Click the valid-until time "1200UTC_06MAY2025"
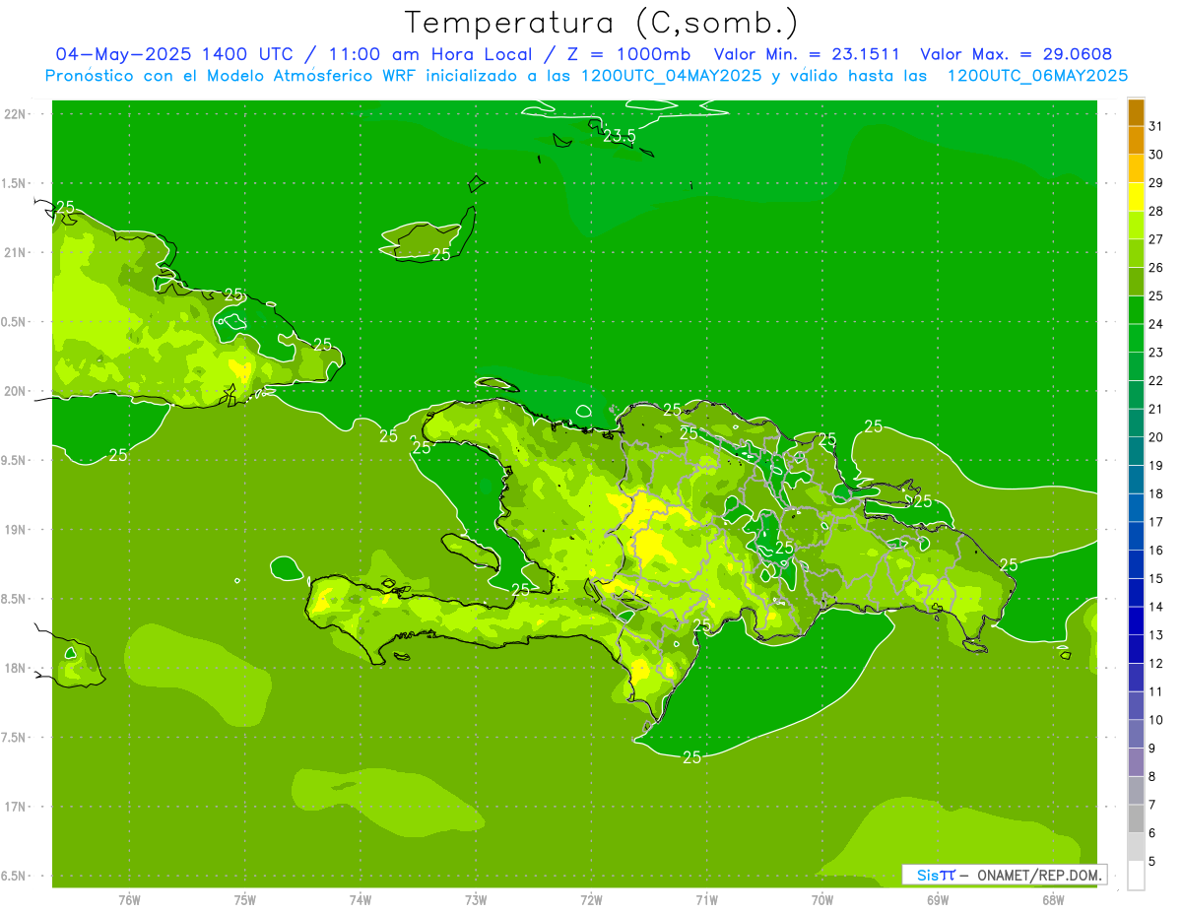 click(x=1038, y=76)
